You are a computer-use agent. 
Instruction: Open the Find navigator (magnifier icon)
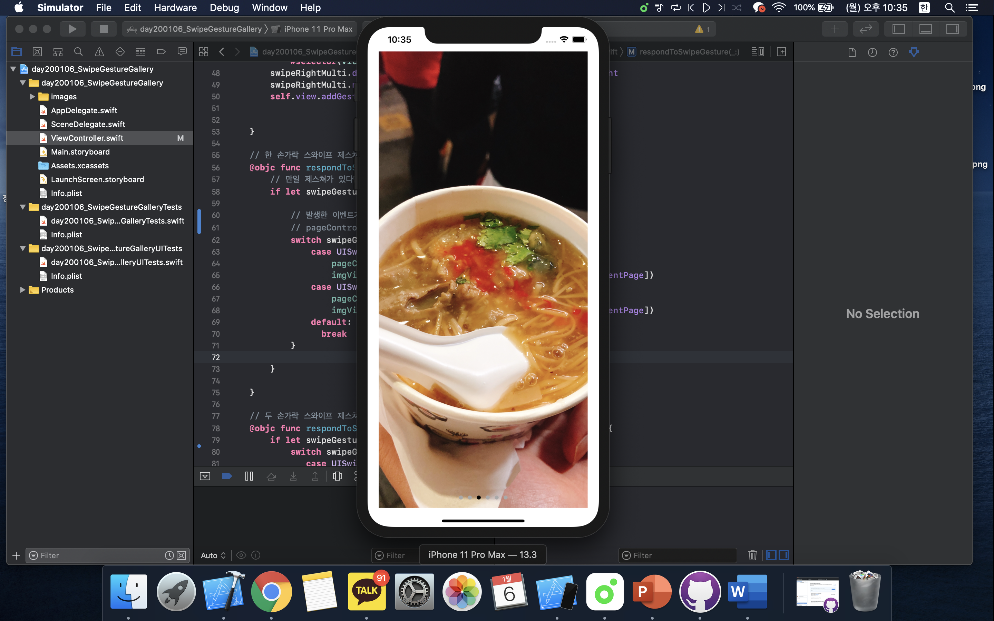point(78,52)
